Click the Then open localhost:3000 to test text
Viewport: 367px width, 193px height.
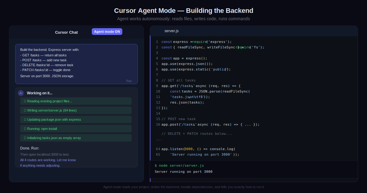point(47,154)
